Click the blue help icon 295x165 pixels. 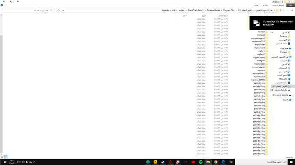(x=2, y=5)
